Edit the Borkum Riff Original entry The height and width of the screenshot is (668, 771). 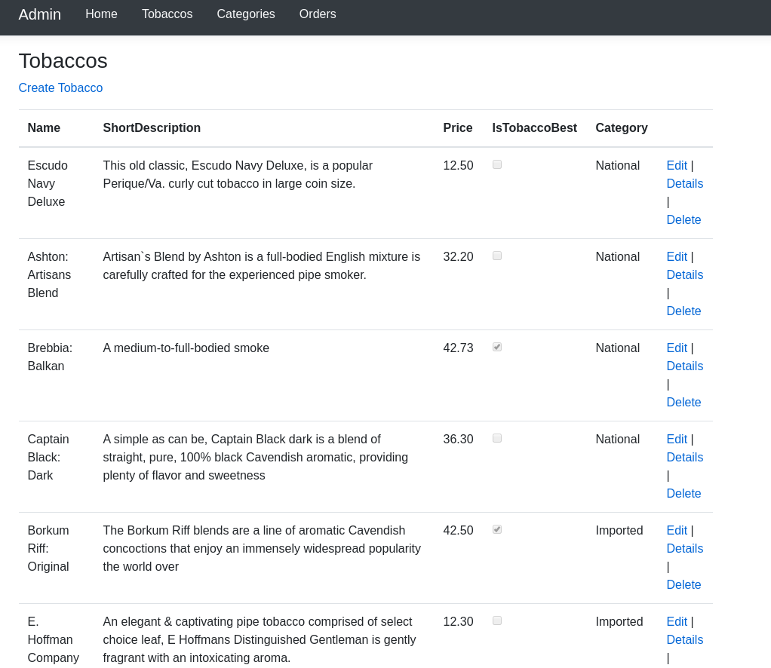click(677, 530)
